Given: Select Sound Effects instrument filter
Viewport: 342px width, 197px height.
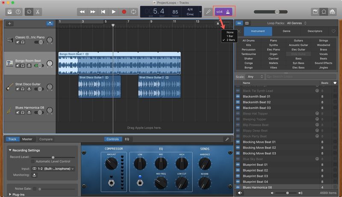Looking at the screenshot, I should (x=323, y=63).
